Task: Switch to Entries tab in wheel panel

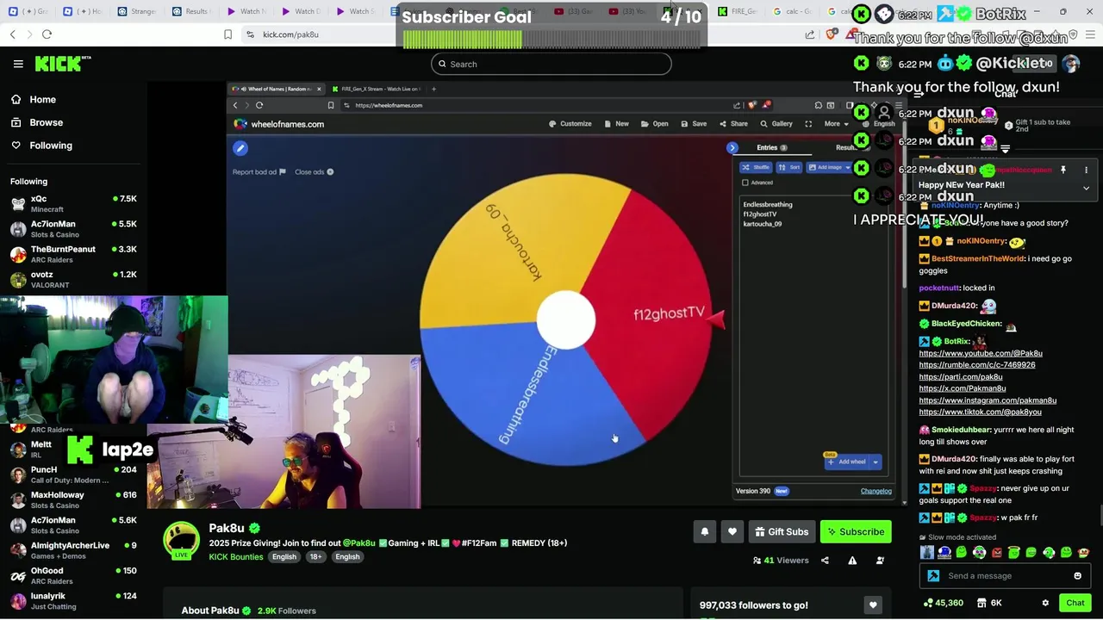Action: (771, 147)
